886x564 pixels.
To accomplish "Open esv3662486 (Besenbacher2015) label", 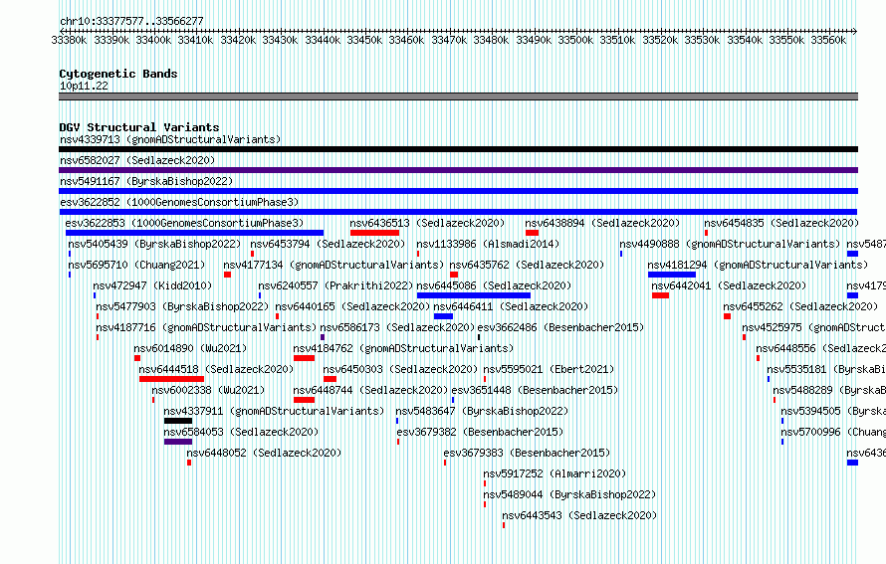I will point(560,327).
